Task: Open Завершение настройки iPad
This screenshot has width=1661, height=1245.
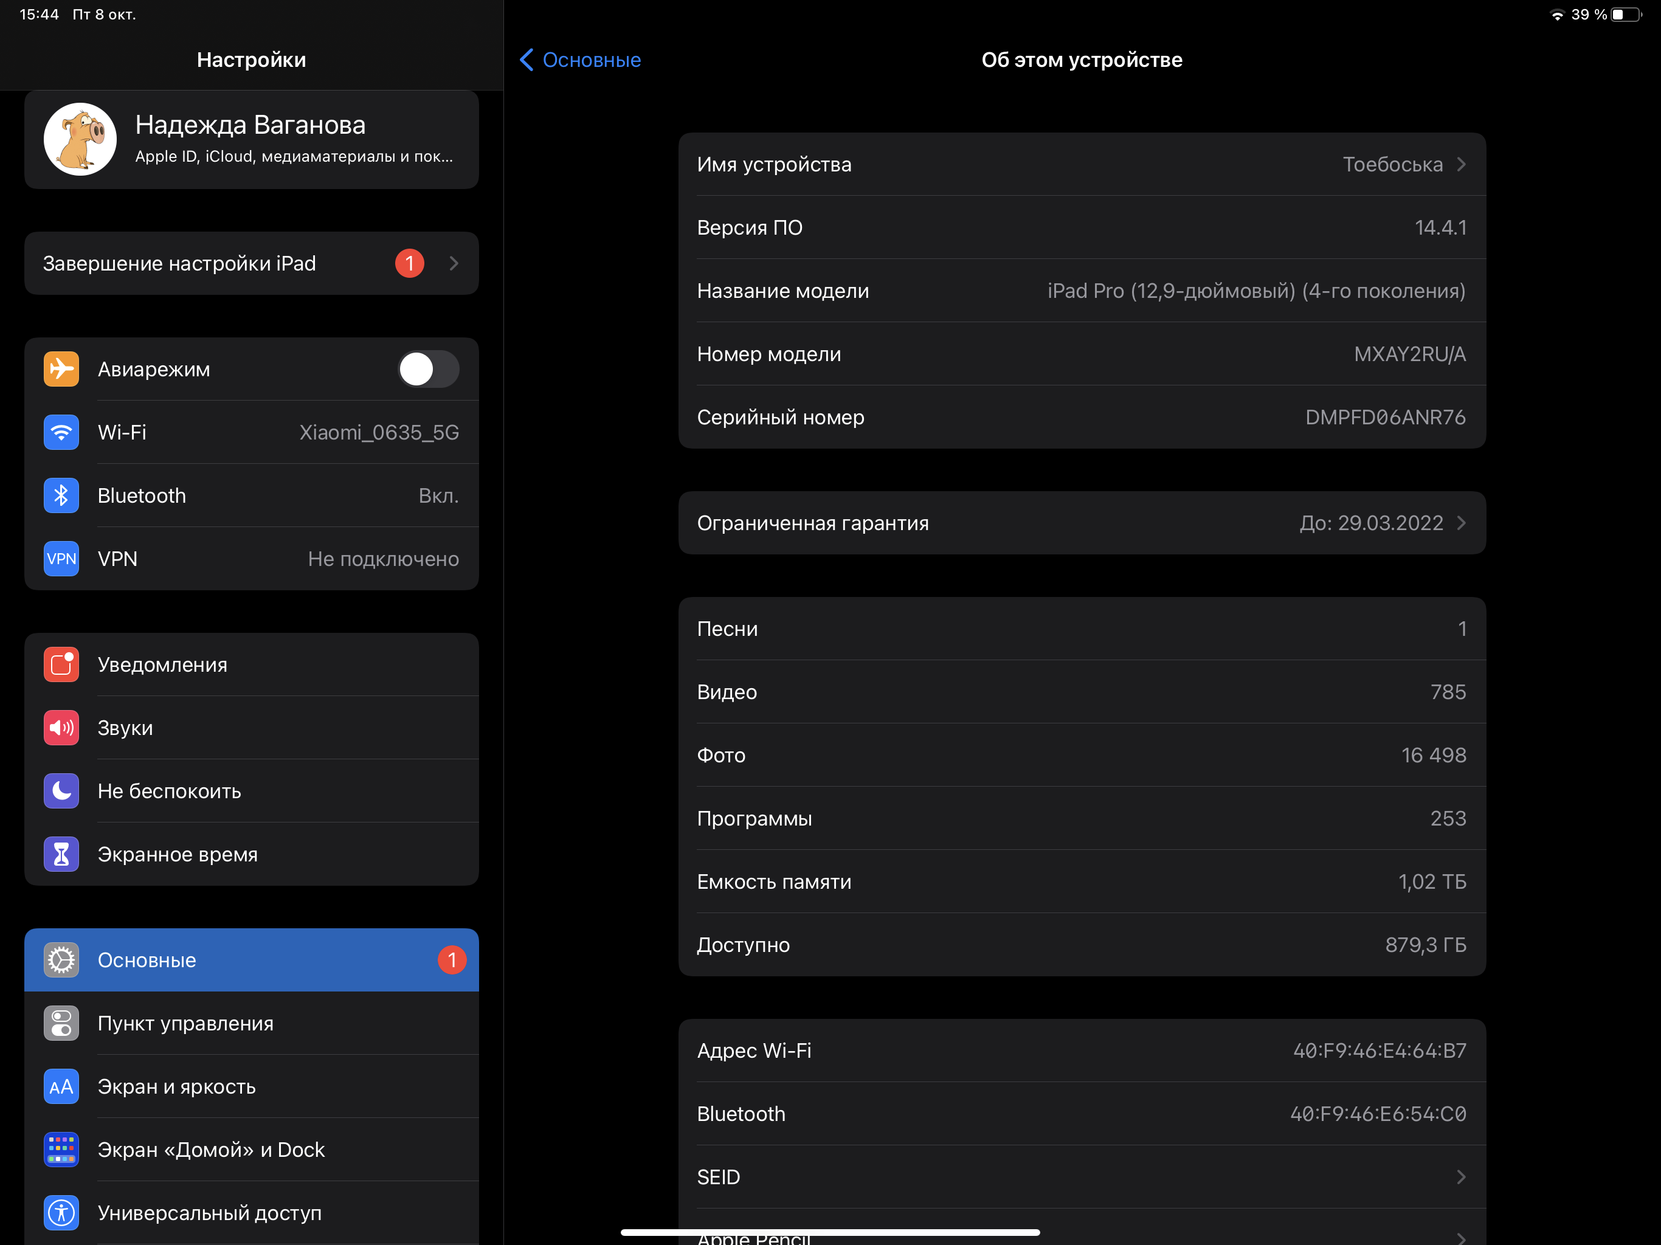Action: click(252, 263)
